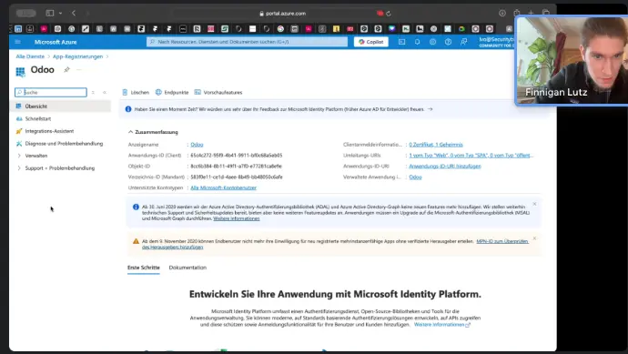Click the Übersicht icon in the sidebar
628x354 pixels.
18,106
